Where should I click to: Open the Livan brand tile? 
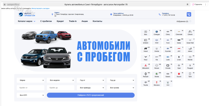[x=179, y=58]
